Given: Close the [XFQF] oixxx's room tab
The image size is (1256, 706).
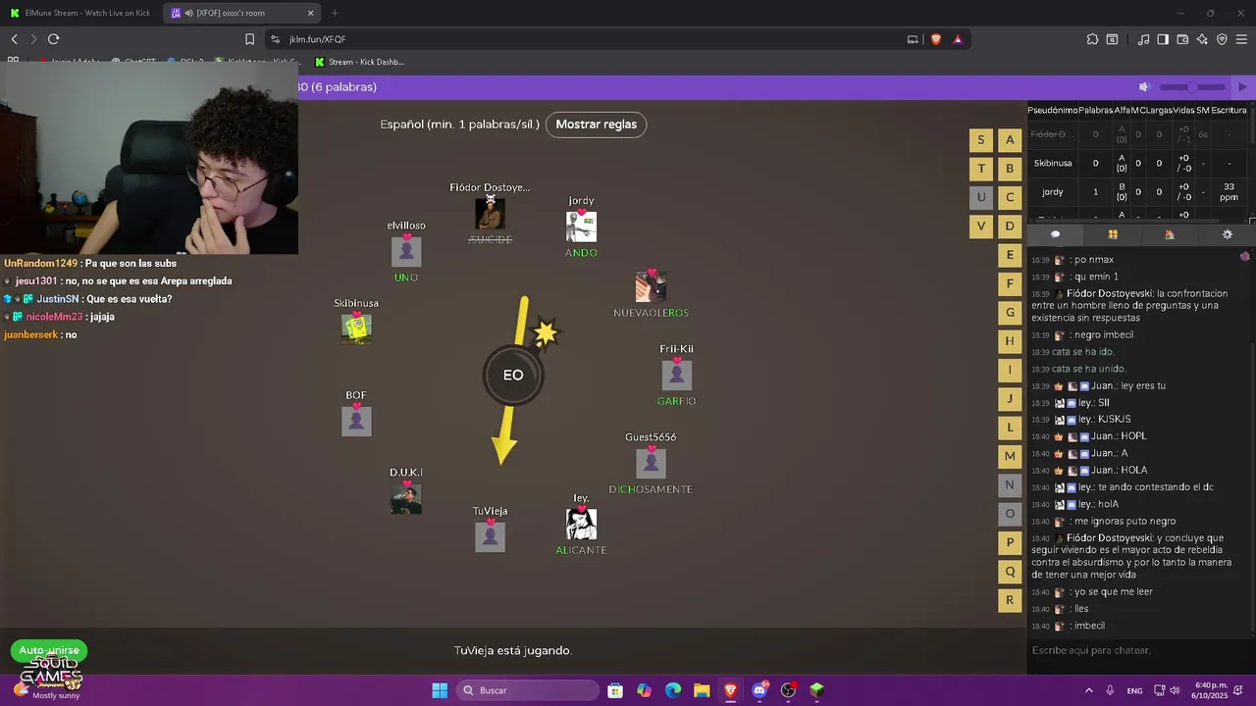Looking at the screenshot, I should 311,13.
